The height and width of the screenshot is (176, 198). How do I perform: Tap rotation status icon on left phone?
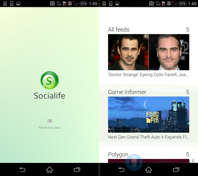pyautogui.click(x=59, y=3)
